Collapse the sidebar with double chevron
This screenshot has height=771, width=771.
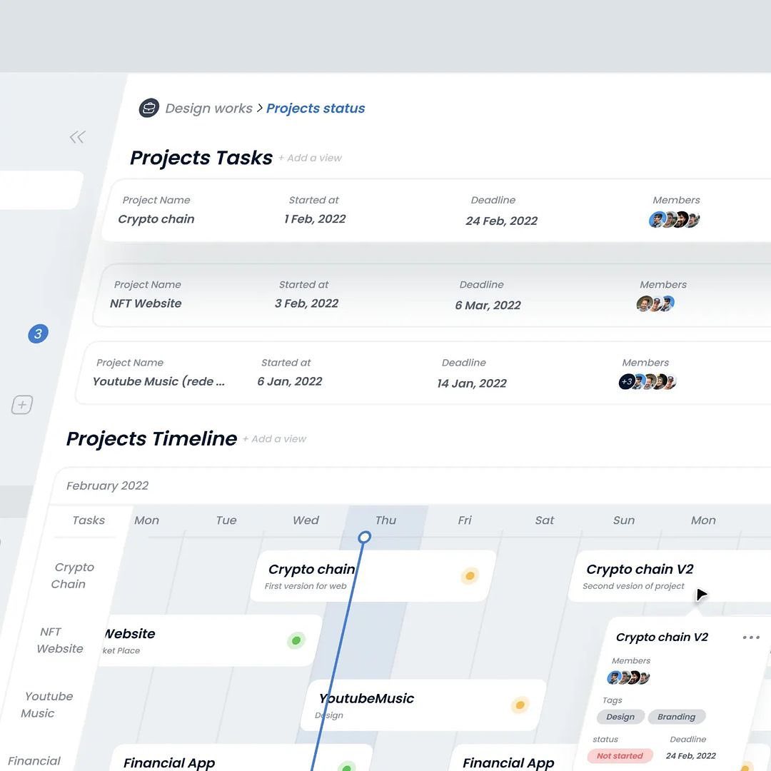pyautogui.click(x=77, y=136)
